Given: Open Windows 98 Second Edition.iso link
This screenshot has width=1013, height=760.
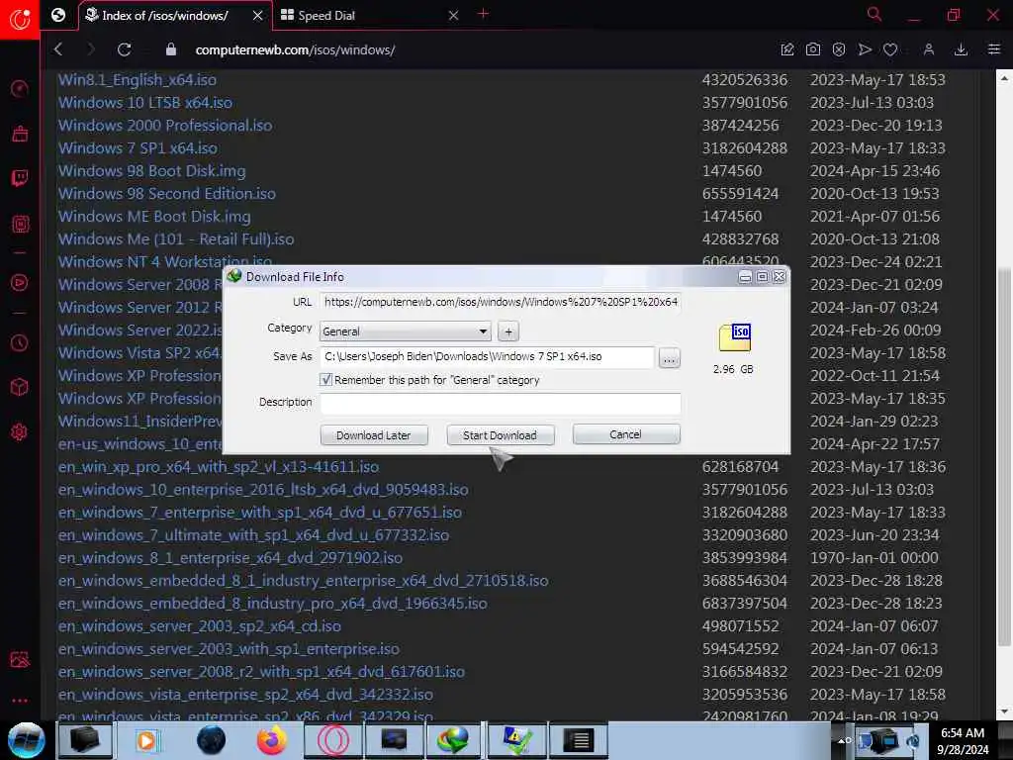Looking at the screenshot, I should [167, 194].
